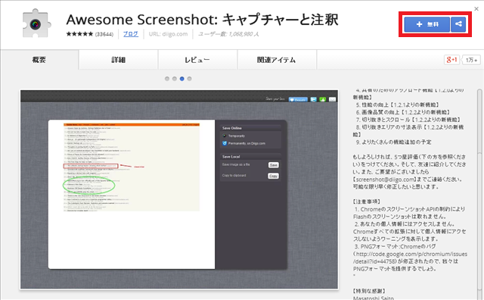Select Permanently on Diigo.com option
This screenshot has width=484, height=300.
pyautogui.click(x=244, y=143)
